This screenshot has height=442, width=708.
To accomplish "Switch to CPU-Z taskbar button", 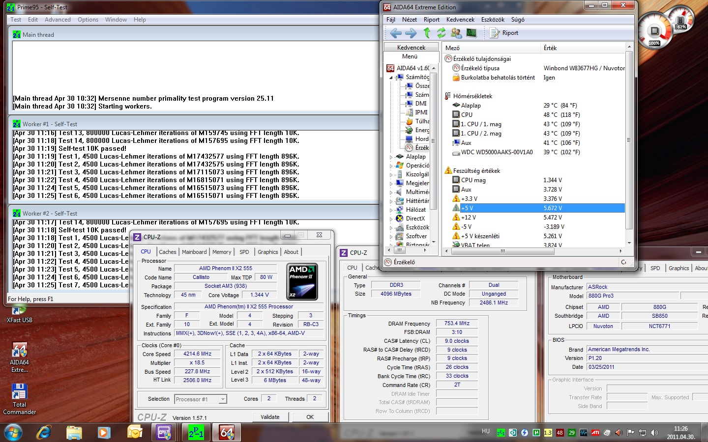I will 164,433.
